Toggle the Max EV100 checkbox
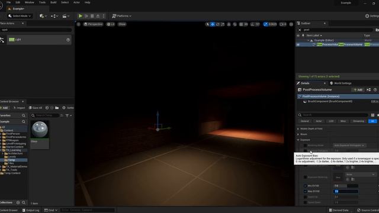 coord(306,191)
